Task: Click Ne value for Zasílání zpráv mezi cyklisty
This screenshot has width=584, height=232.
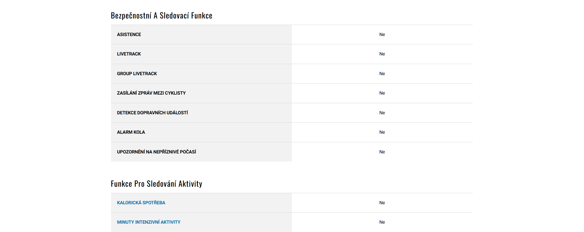Action: point(382,93)
